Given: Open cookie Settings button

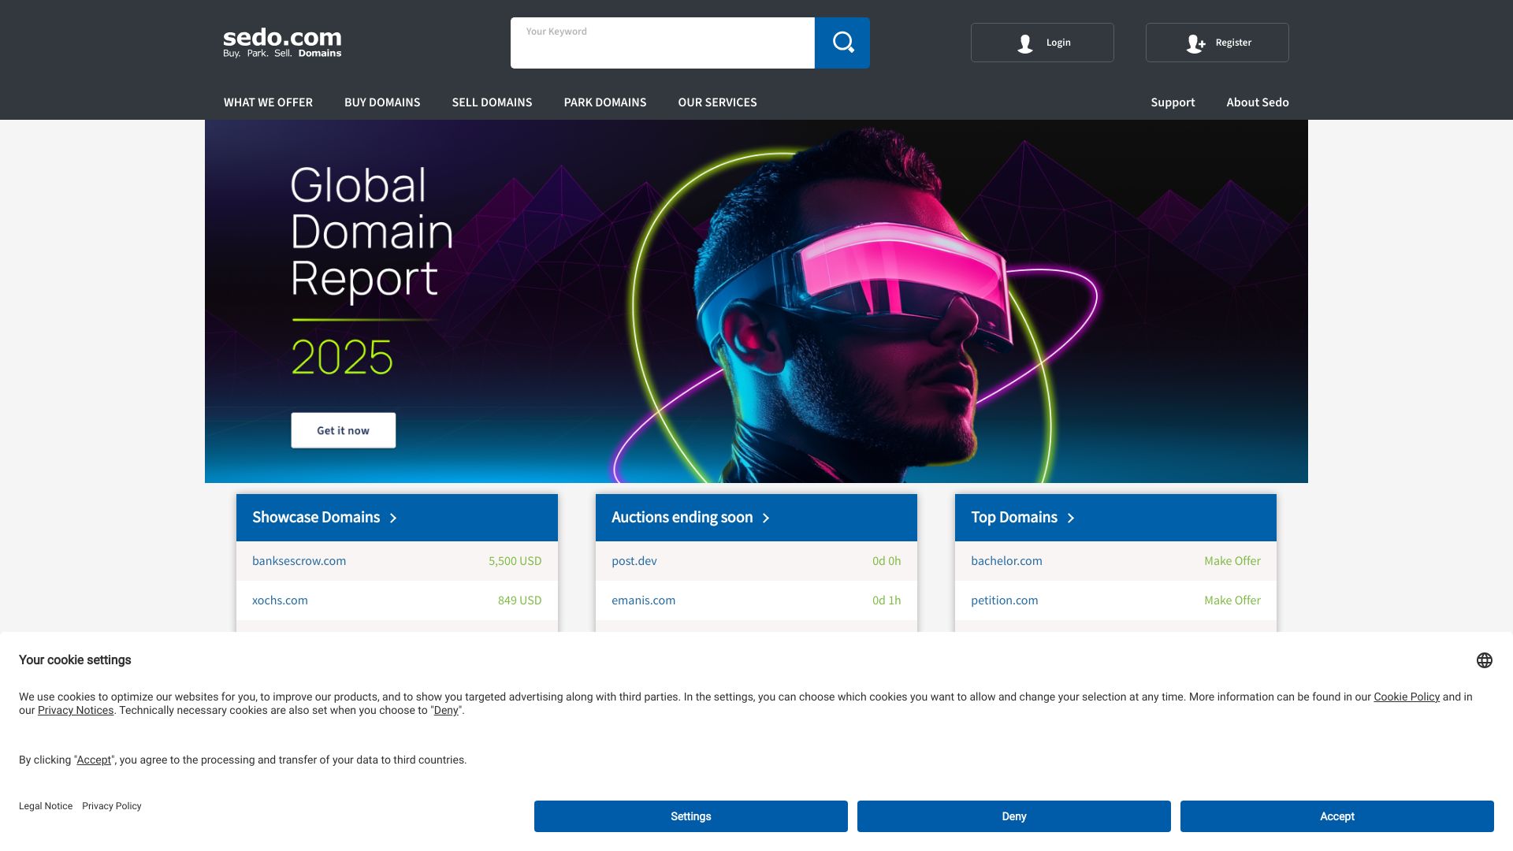Looking at the screenshot, I should point(690,816).
